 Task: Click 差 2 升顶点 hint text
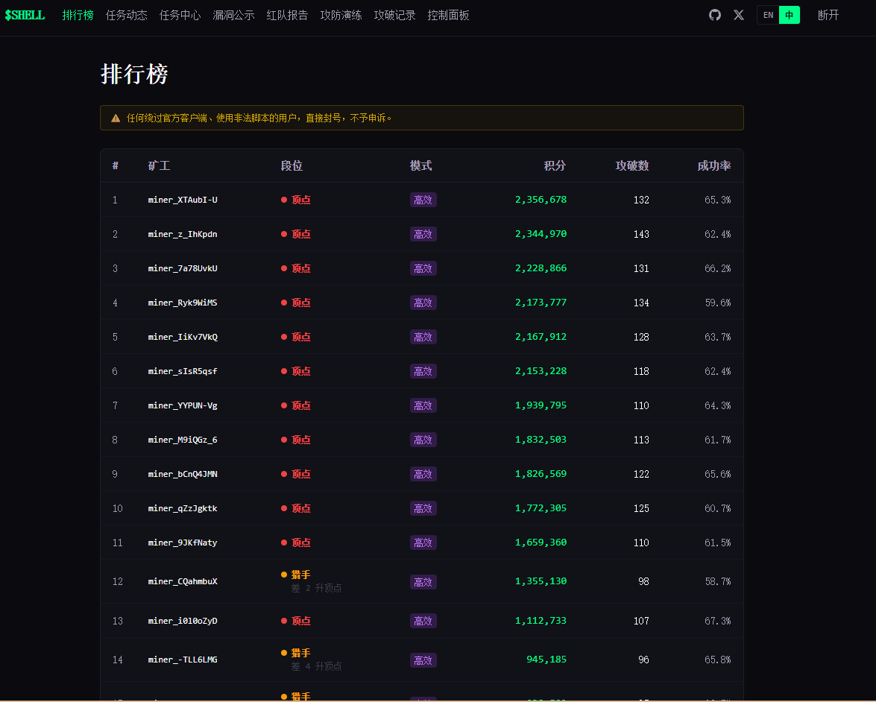316,588
